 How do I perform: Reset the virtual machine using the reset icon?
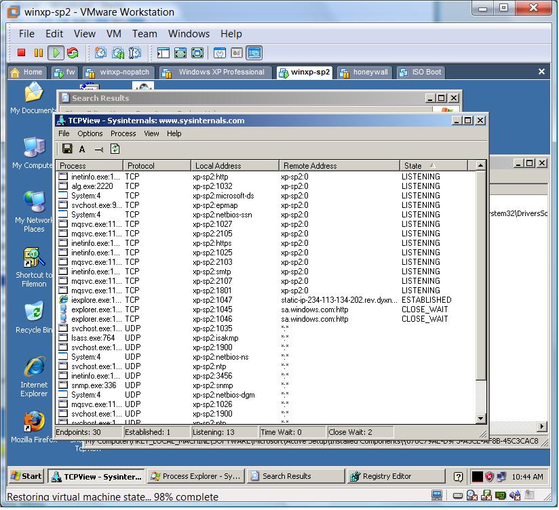[73, 53]
